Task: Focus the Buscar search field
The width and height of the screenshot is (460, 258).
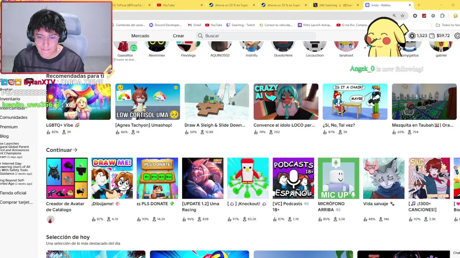Action: (x=256, y=36)
